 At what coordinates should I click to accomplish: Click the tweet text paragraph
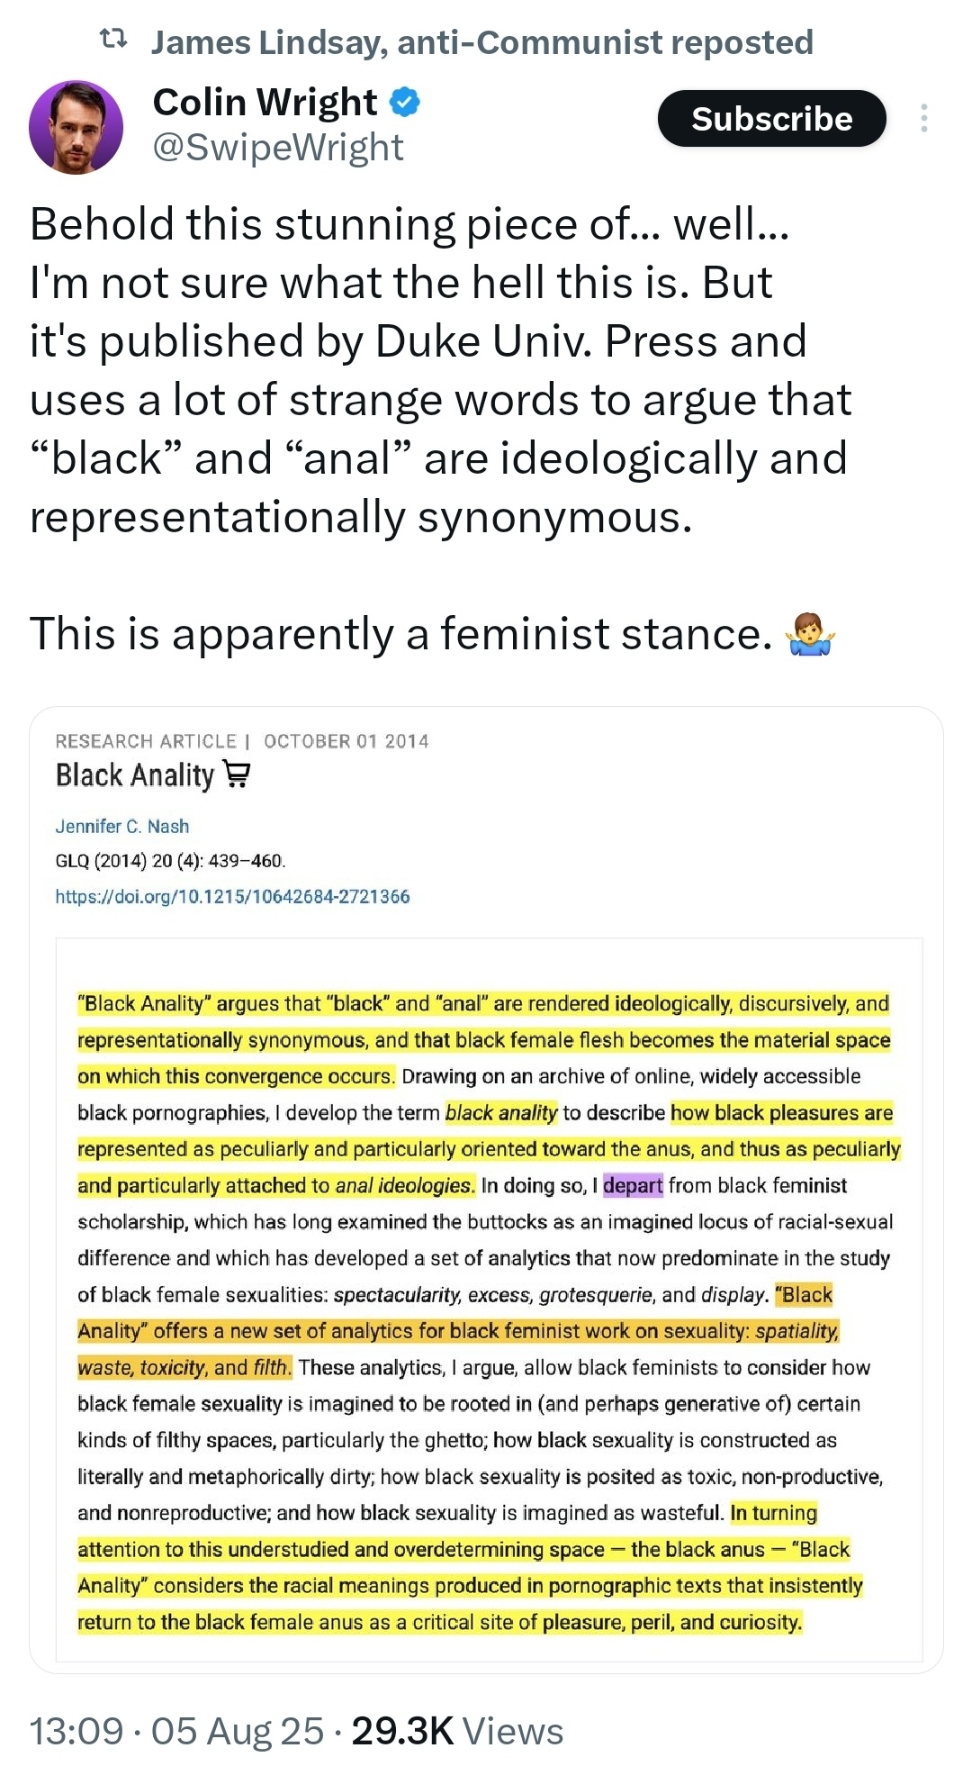(x=441, y=429)
